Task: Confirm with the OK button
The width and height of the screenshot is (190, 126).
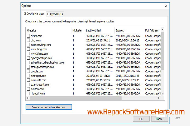Action: point(141,119)
